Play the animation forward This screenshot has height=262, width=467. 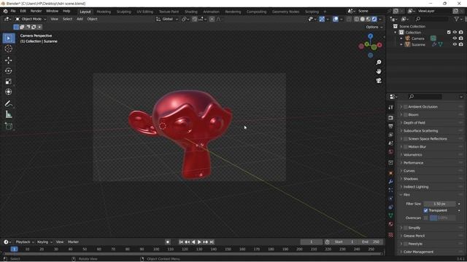pos(199,242)
